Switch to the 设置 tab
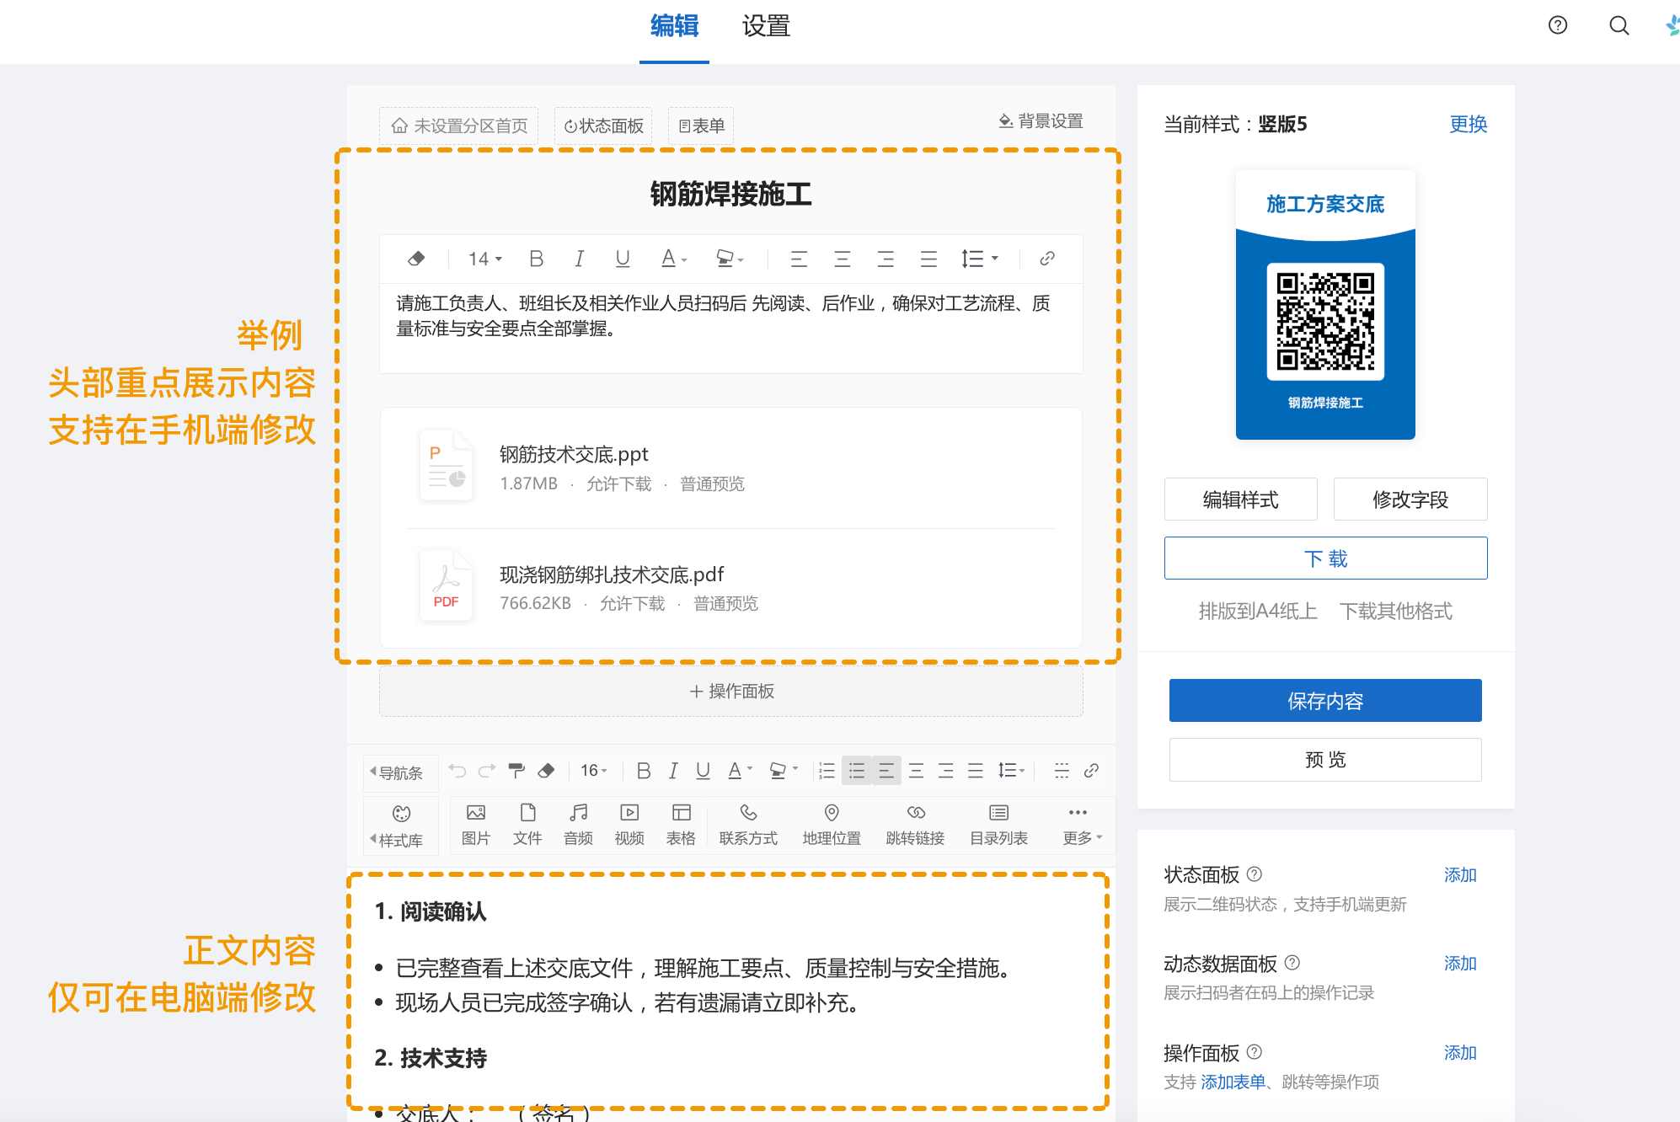Image resolution: width=1680 pixels, height=1122 pixels. point(766,26)
